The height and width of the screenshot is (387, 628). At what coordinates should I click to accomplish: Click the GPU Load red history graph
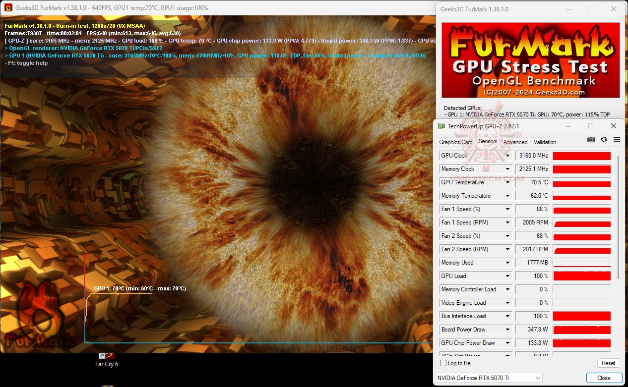pyautogui.click(x=581, y=276)
